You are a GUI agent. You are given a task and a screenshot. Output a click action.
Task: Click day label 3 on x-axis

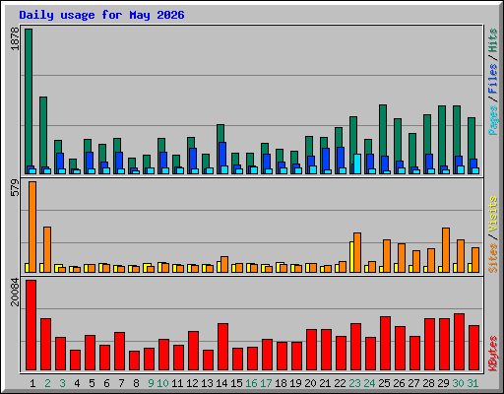click(x=62, y=383)
